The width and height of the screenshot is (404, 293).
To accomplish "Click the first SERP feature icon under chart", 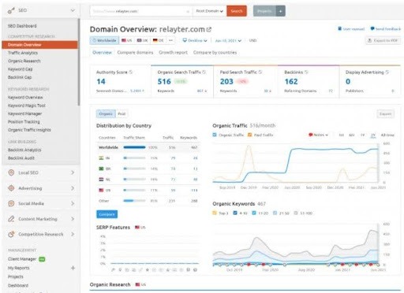I will [114, 269].
